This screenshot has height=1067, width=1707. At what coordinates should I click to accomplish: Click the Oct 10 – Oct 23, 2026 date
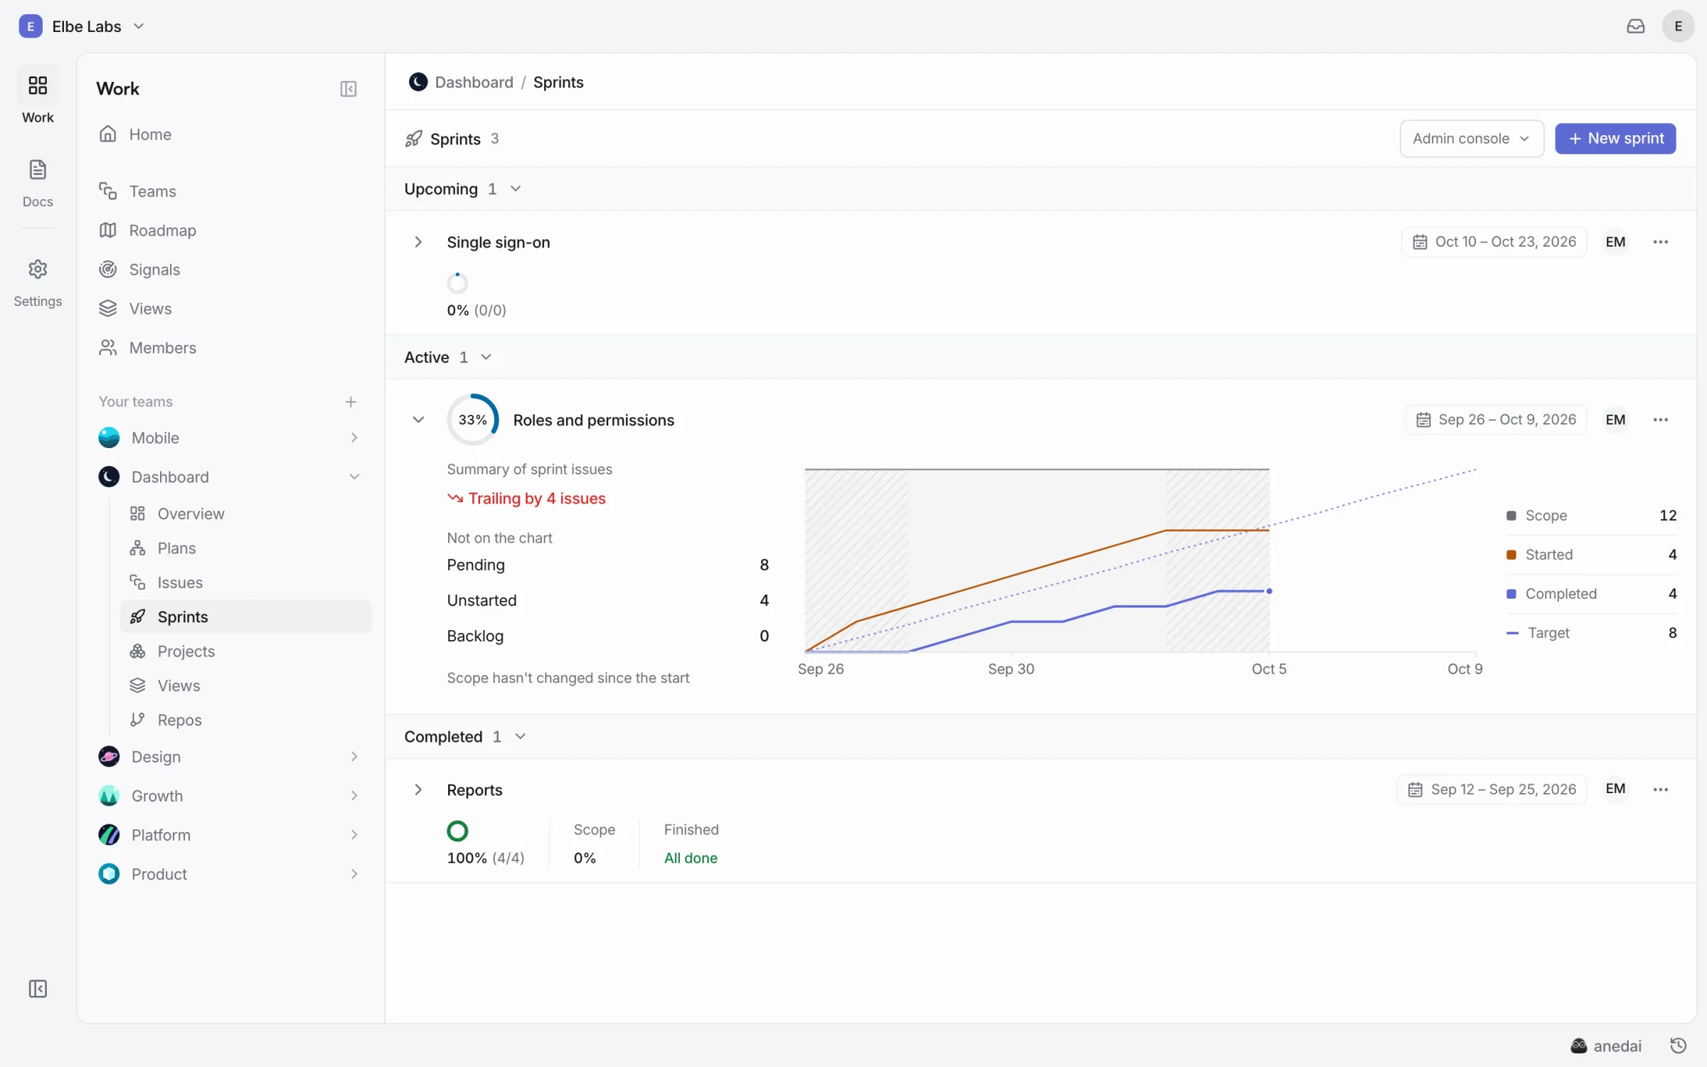click(x=1494, y=242)
